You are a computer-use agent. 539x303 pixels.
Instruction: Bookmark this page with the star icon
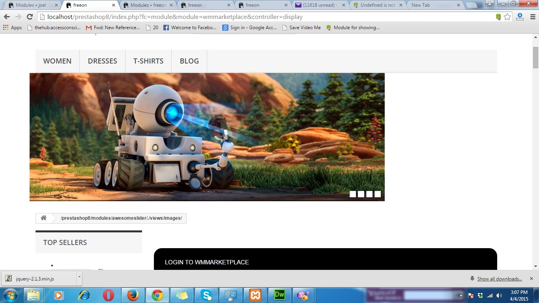click(507, 17)
